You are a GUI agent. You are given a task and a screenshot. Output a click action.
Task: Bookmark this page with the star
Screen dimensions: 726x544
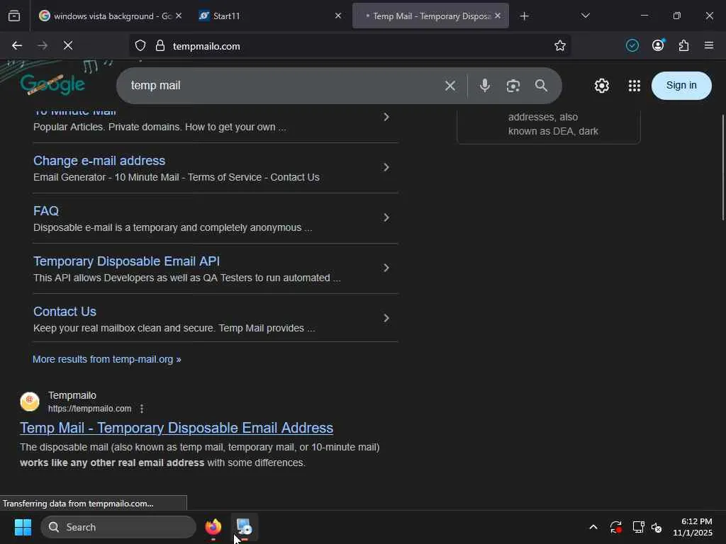tap(560, 45)
